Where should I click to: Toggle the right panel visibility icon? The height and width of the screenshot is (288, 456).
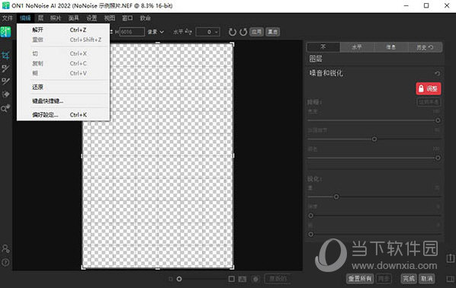[x=450, y=279]
